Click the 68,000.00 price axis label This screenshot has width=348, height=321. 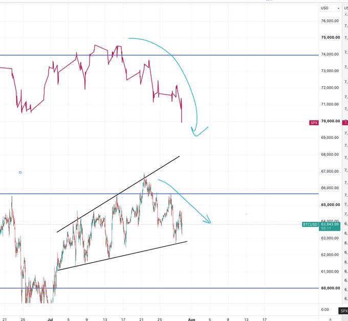(x=330, y=154)
